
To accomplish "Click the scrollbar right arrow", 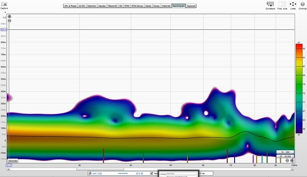I will click(x=292, y=169).
